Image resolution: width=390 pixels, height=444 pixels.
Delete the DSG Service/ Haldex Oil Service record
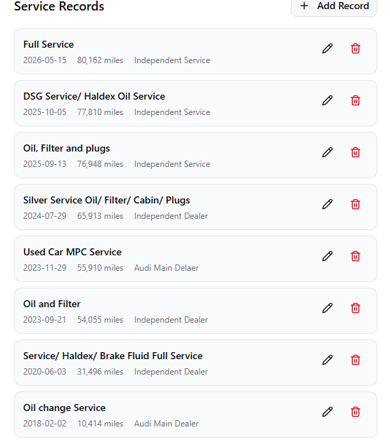point(356,100)
